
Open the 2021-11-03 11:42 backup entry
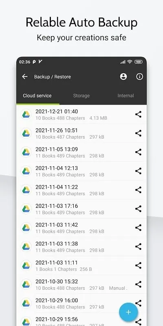81,228
